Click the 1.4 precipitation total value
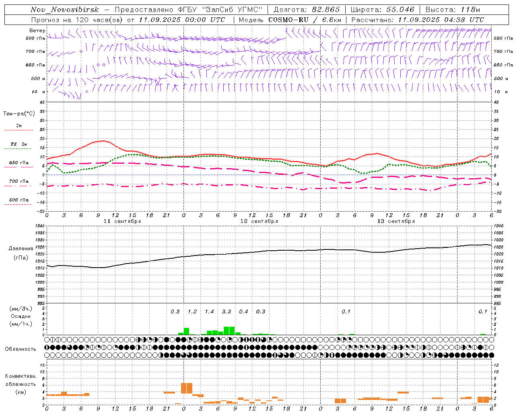Screen dimensions: 515x412 209,311
